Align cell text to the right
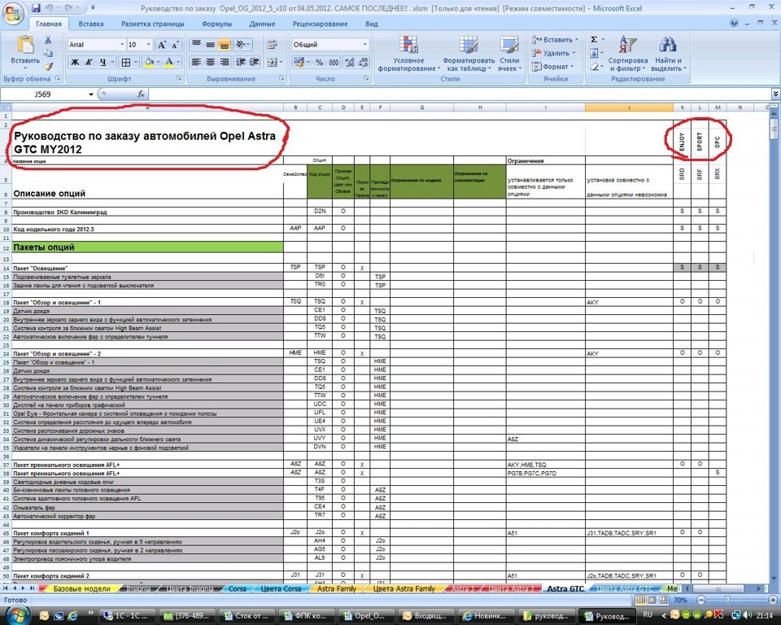This screenshot has width=781, height=625. click(x=225, y=63)
